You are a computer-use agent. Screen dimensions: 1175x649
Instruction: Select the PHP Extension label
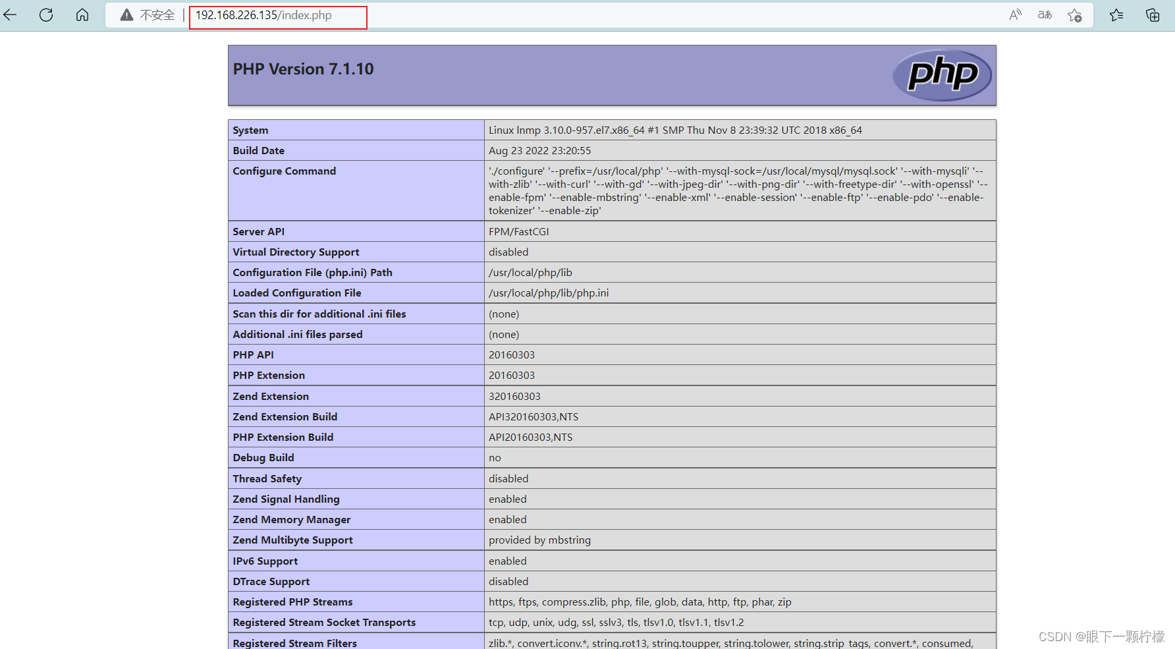point(269,376)
